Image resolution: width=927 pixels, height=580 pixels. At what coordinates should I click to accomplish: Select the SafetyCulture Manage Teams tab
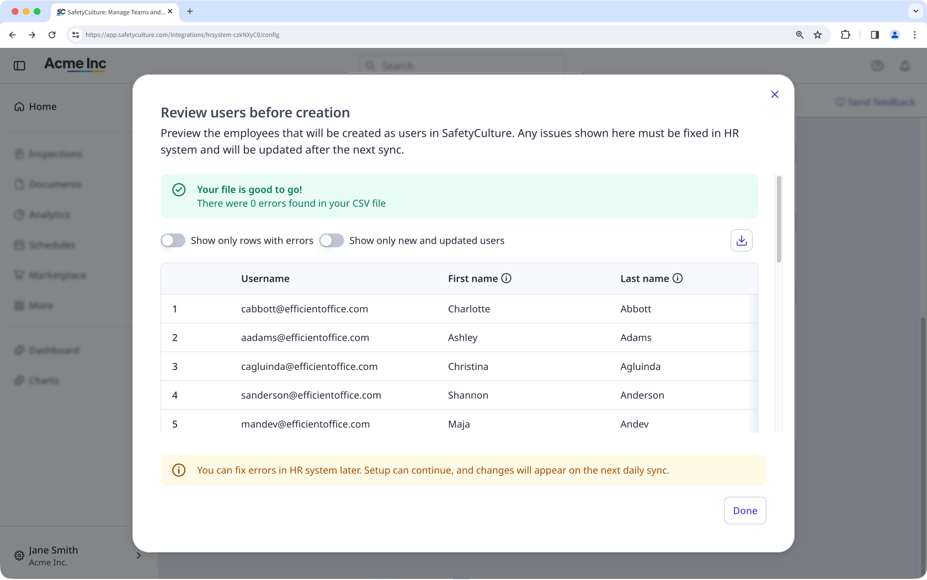point(115,12)
